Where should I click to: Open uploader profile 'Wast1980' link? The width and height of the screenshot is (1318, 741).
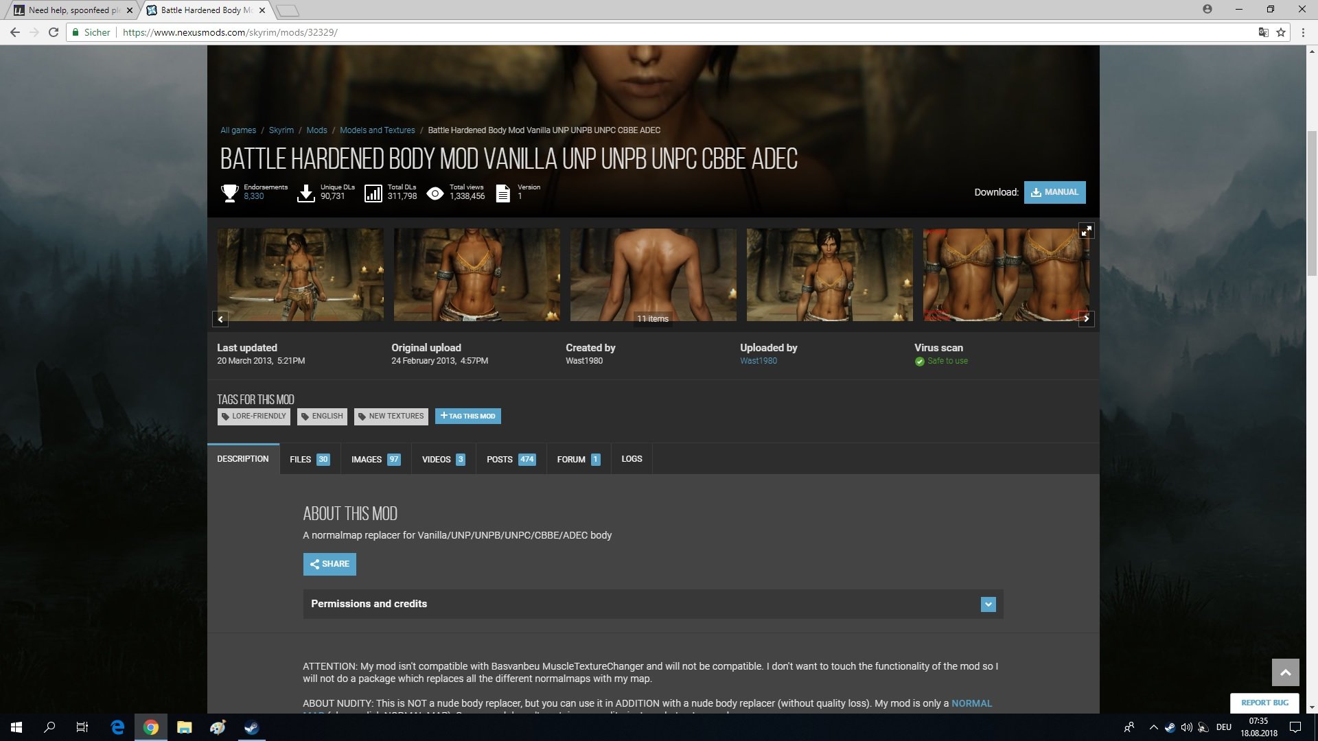tap(759, 361)
